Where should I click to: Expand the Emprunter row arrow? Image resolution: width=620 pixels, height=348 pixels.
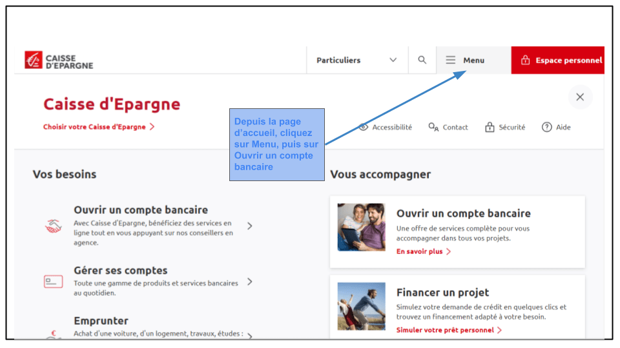[249, 336]
